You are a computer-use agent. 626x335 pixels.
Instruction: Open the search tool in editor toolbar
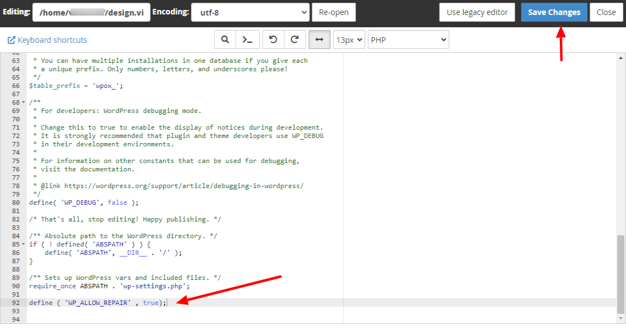[x=225, y=40]
